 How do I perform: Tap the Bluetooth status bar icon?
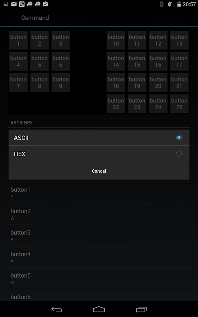(x=162, y=4)
